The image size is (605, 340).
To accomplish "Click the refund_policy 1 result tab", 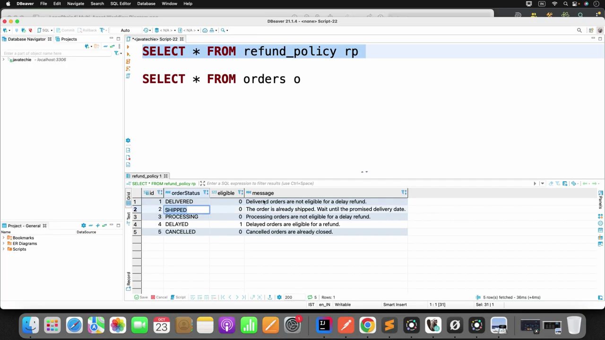I will click(x=147, y=176).
